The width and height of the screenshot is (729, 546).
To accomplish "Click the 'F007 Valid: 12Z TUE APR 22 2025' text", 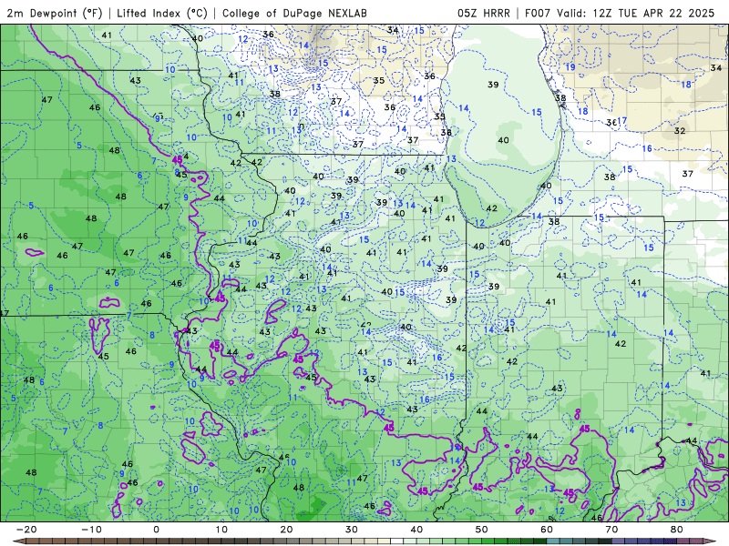I will point(620,13).
